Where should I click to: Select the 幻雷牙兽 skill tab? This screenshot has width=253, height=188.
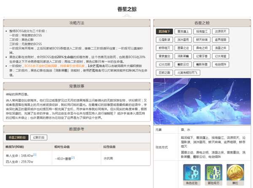click(x=202, y=56)
